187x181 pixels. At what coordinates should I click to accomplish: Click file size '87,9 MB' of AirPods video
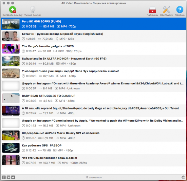[x=48, y=138]
